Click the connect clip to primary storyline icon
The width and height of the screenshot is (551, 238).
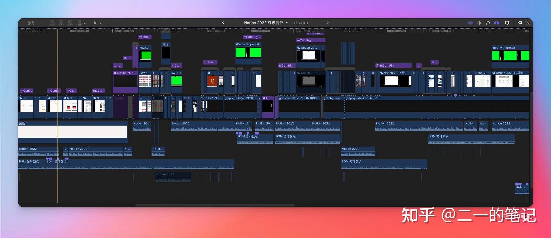pyautogui.click(x=52, y=23)
